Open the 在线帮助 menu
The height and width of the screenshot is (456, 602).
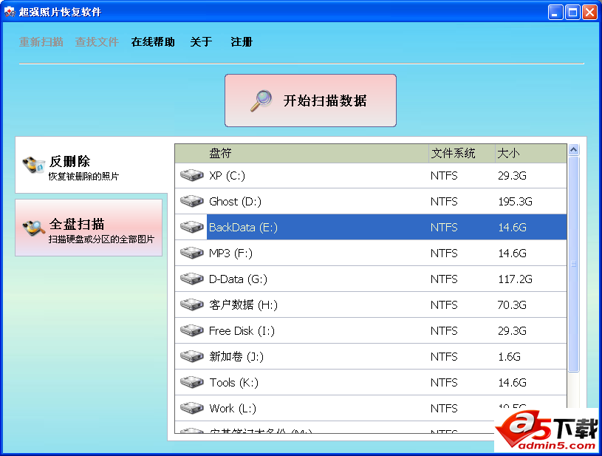point(152,42)
